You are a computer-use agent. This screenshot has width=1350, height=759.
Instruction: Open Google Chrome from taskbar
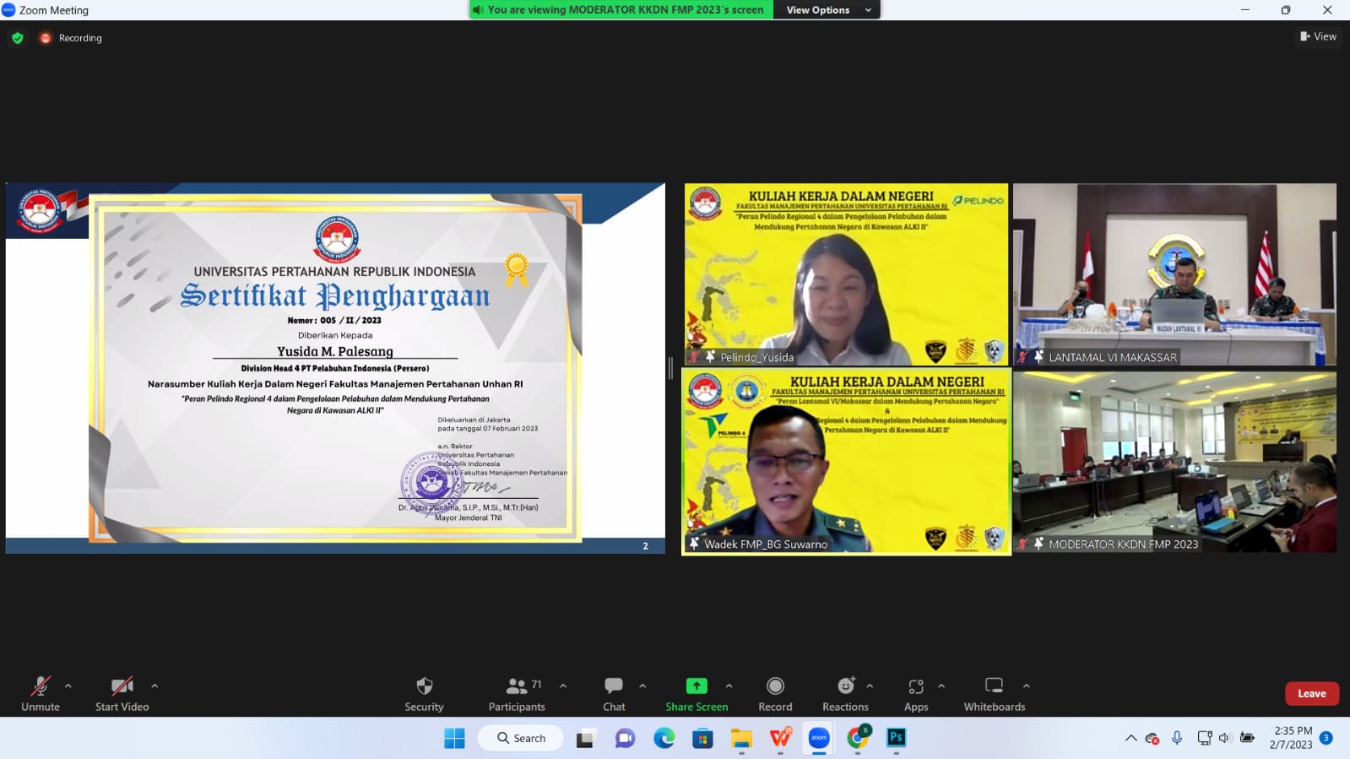pos(858,739)
